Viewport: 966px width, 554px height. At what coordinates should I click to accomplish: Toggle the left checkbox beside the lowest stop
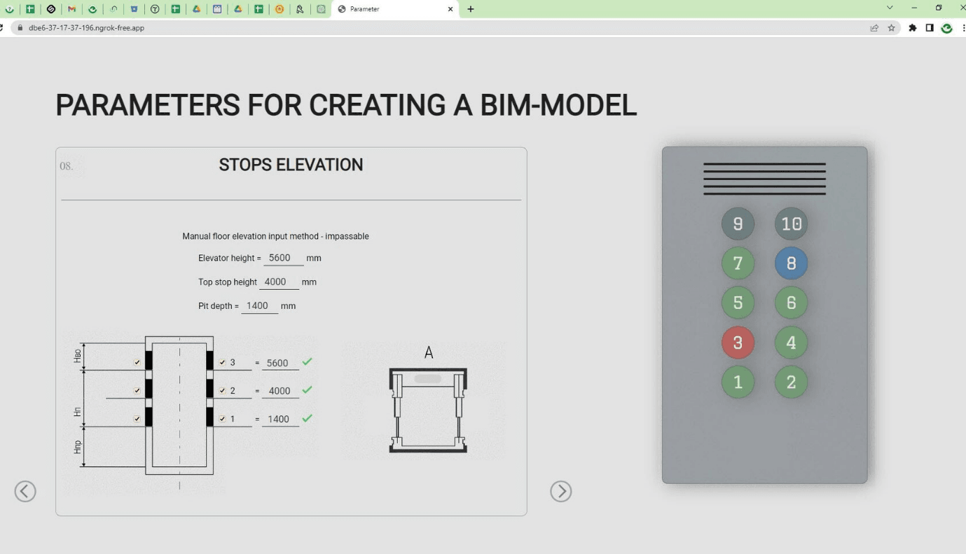(137, 419)
